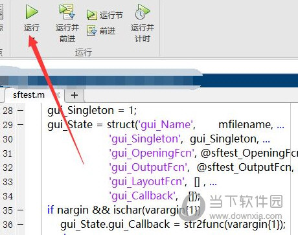
Task: Close the sftest.m tab
Action: 58,95
